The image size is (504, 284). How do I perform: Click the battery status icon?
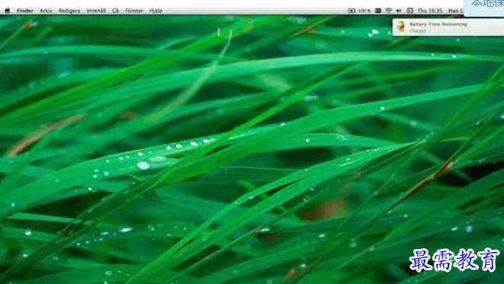[x=352, y=11]
